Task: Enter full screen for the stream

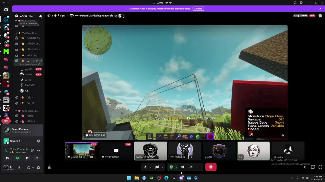Action: (x=320, y=167)
